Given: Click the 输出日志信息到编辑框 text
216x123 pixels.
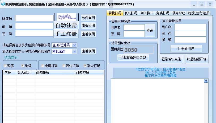Looking at the screenshot, I should [160, 76].
